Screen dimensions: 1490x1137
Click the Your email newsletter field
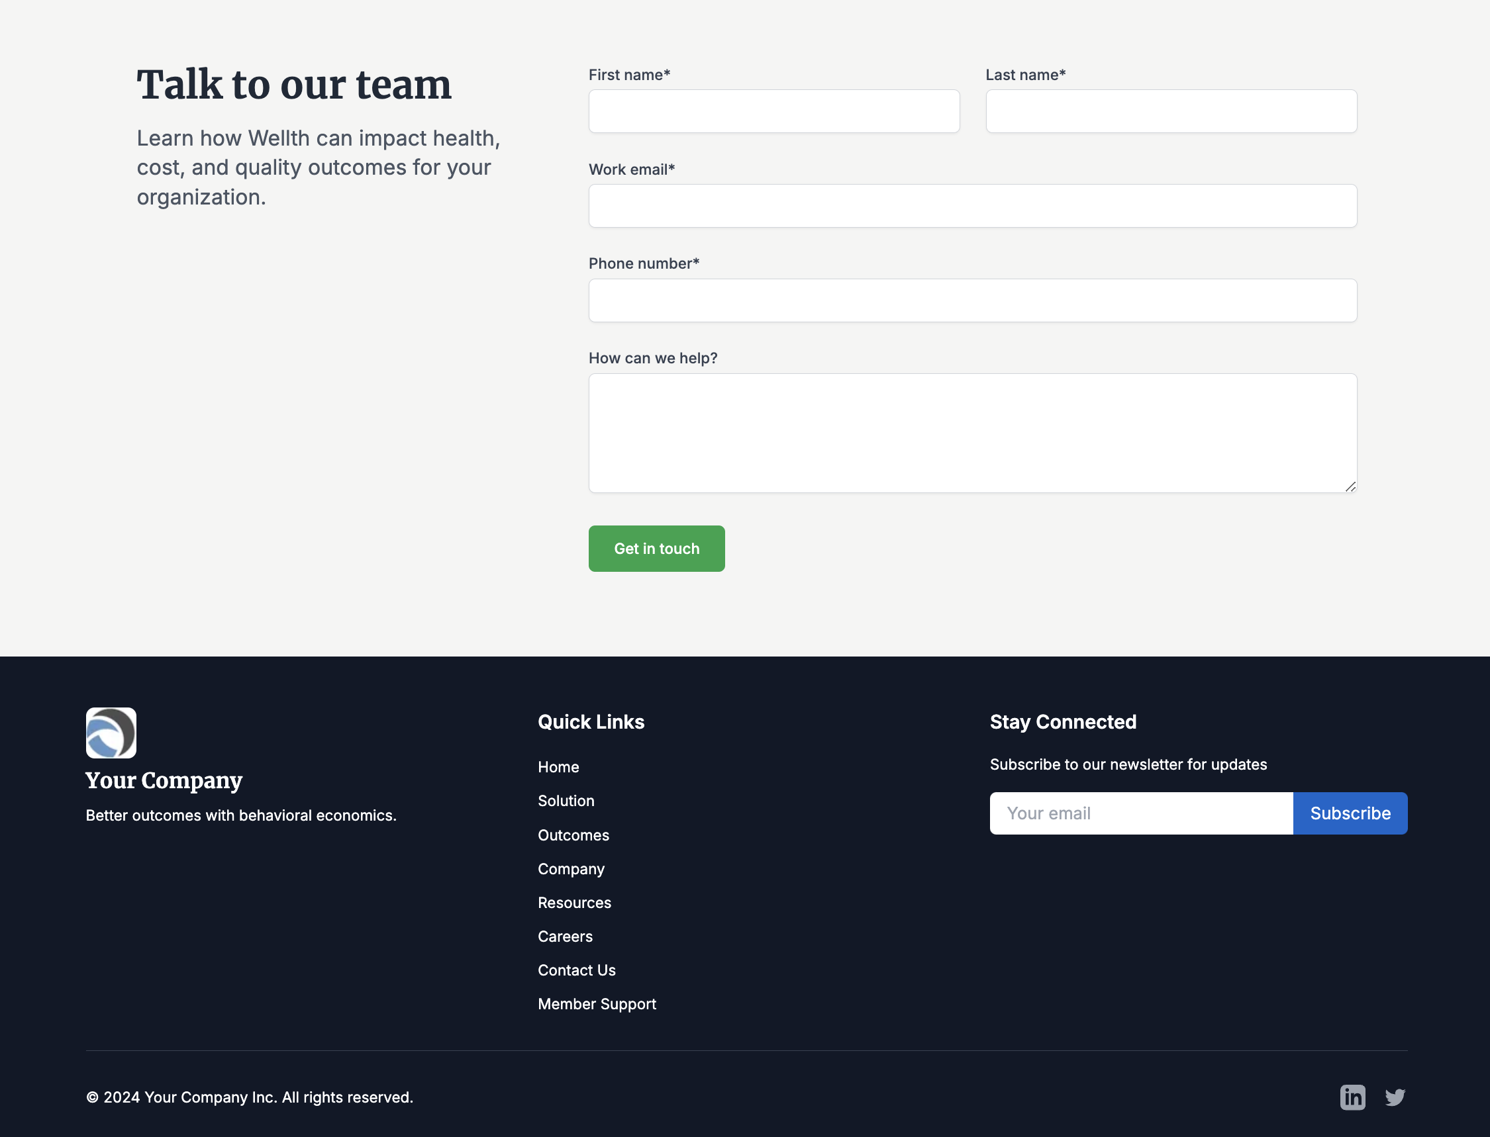click(x=1141, y=813)
